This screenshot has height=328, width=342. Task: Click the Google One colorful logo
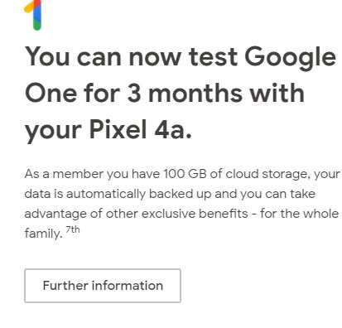click(x=33, y=15)
